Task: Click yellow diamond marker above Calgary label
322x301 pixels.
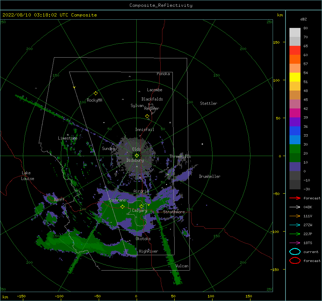Action: (141, 206)
